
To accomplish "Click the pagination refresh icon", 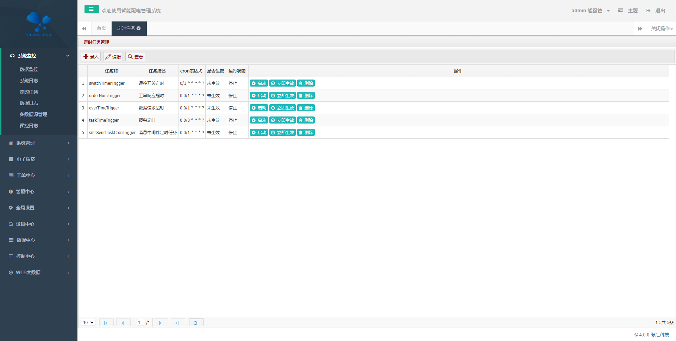I will pos(196,323).
